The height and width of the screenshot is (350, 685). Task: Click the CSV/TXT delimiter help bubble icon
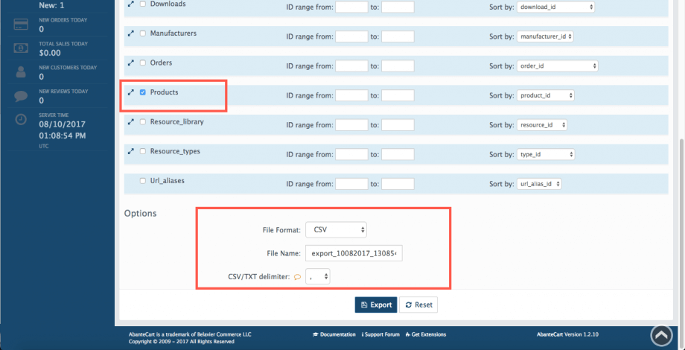click(x=297, y=277)
